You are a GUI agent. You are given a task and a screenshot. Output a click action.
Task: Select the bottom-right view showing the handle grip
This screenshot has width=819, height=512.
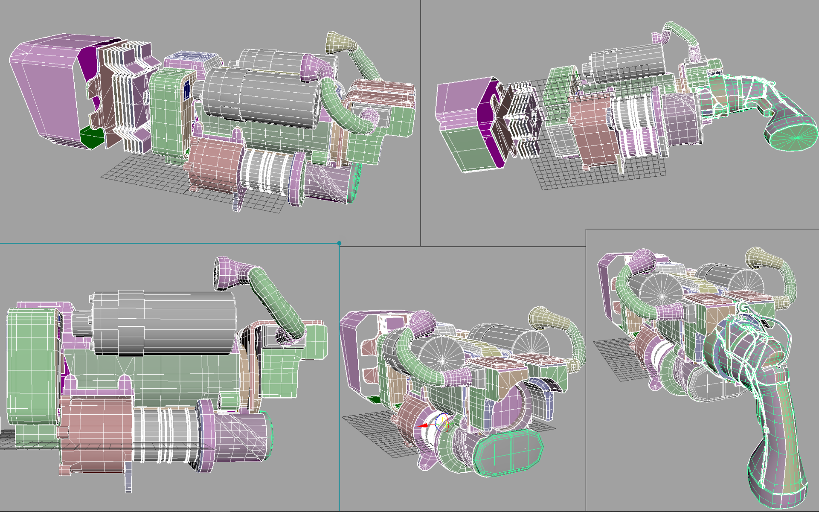pyautogui.click(x=703, y=370)
